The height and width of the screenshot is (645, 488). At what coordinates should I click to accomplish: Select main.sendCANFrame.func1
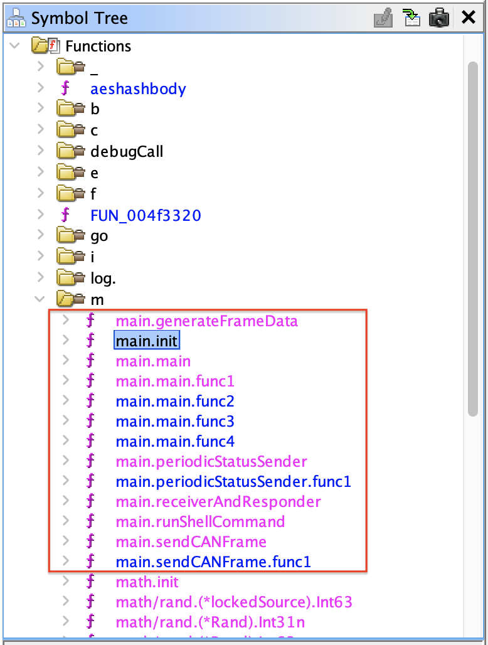[213, 562]
